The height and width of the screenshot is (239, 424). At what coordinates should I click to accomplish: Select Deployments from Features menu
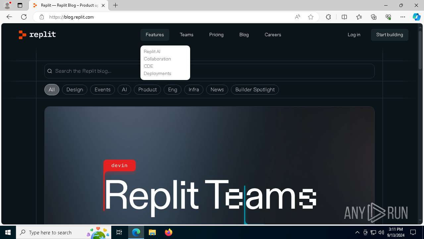(157, 73)
